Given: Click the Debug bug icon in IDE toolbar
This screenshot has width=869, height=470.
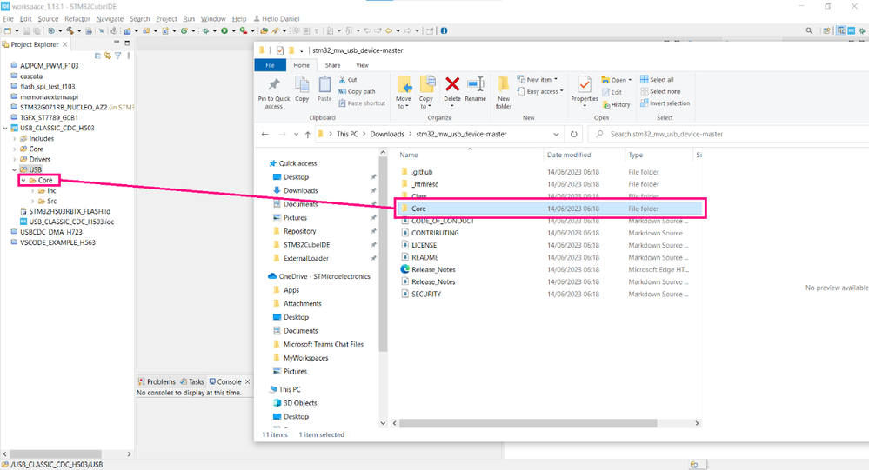Looking at the screenshot, I should (x=205, y=30).
